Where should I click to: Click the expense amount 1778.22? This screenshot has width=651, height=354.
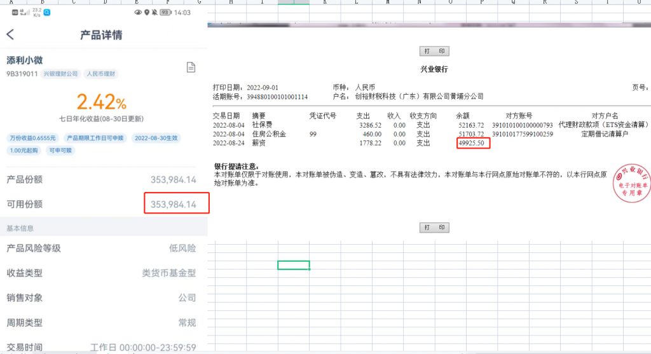pos(370,143)
